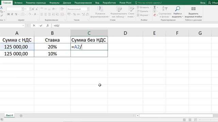Click Выделить видимые ячейки icon
Screen dimensions: 218x122
(x=193, y=9)
